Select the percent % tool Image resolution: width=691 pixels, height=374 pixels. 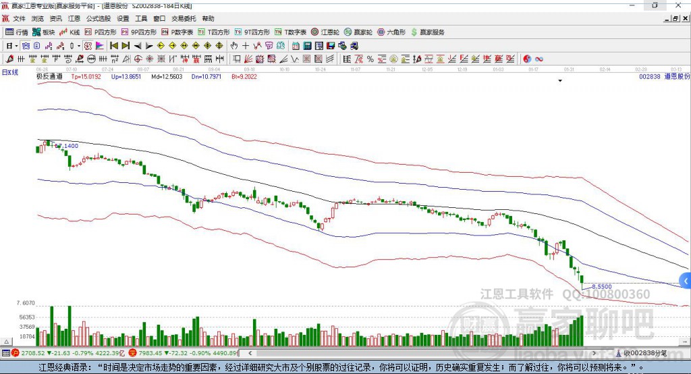[370, 59]
